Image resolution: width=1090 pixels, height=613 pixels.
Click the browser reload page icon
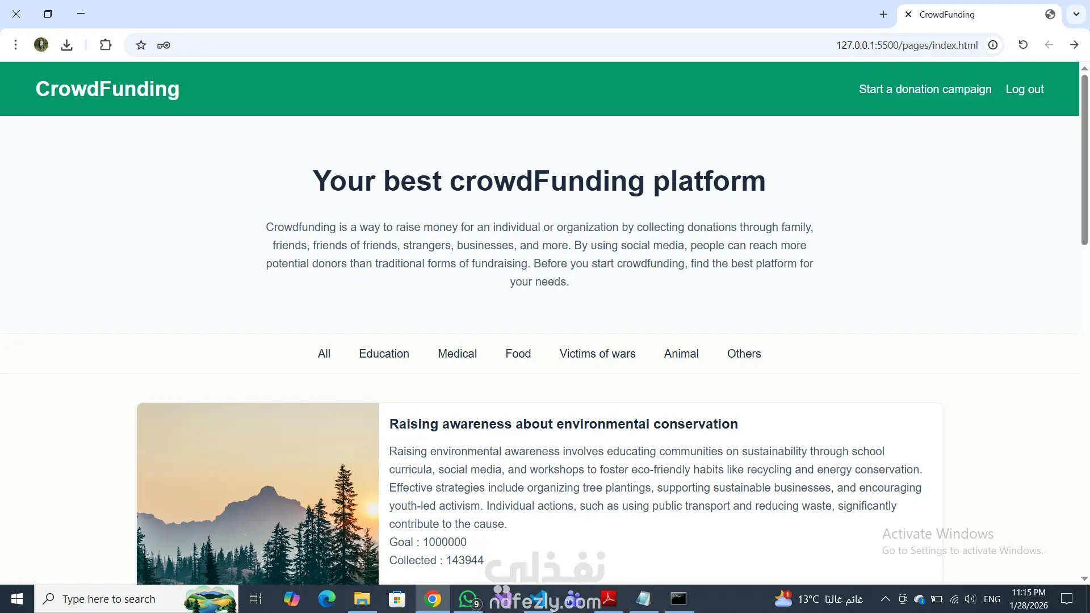click(1023, 45)
